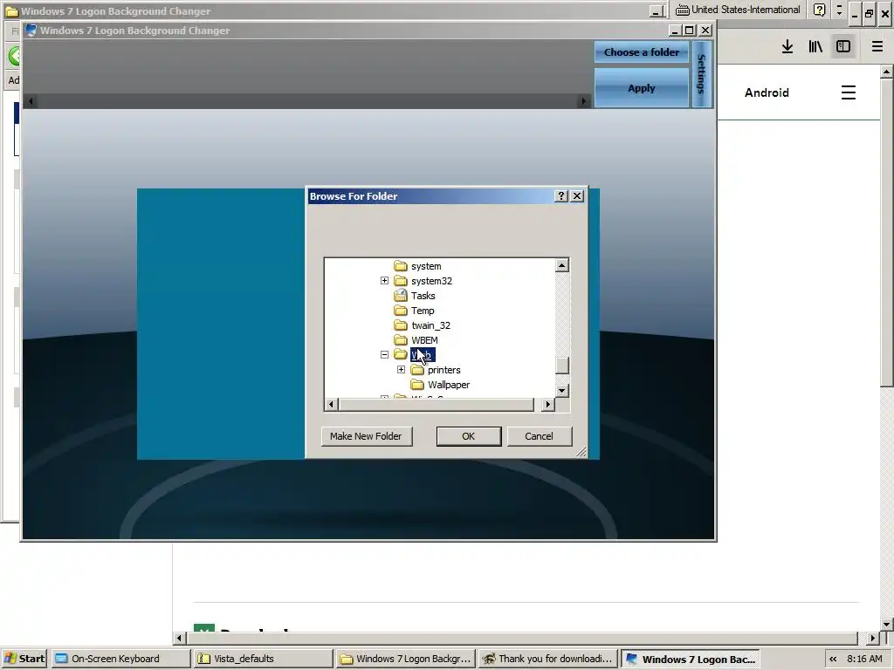This screenshot has width=894, height=670.
Task: Toggle the browser sidebar icon
Action: (x=843, y=47)
